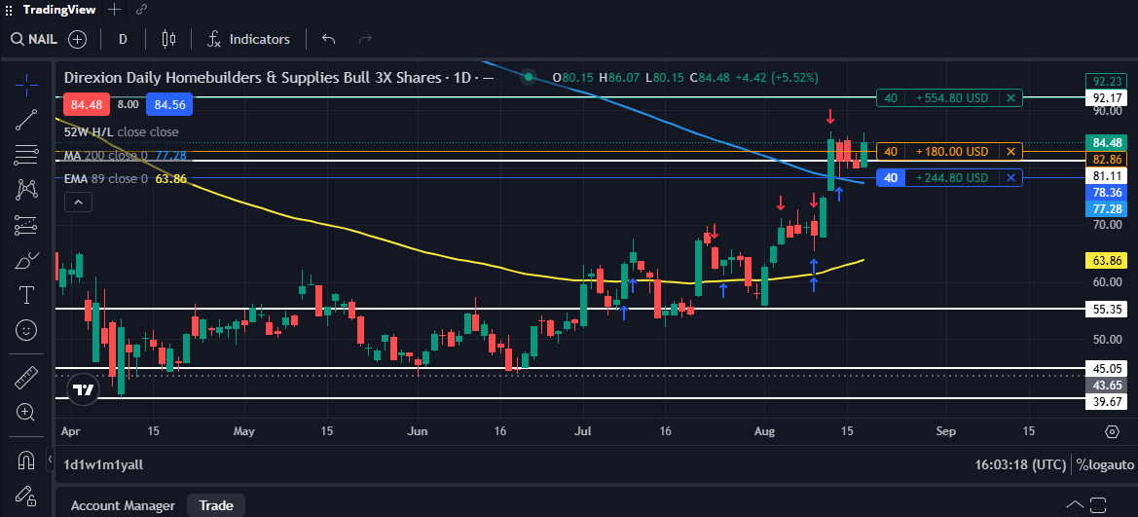Screen dimensions: 1138x517
Task: Click the TradingView logo on chart
Action: coord(84,389)
